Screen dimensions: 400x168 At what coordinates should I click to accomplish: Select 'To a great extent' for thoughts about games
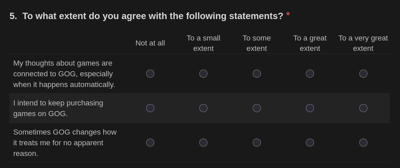click(x=310, y=74)
